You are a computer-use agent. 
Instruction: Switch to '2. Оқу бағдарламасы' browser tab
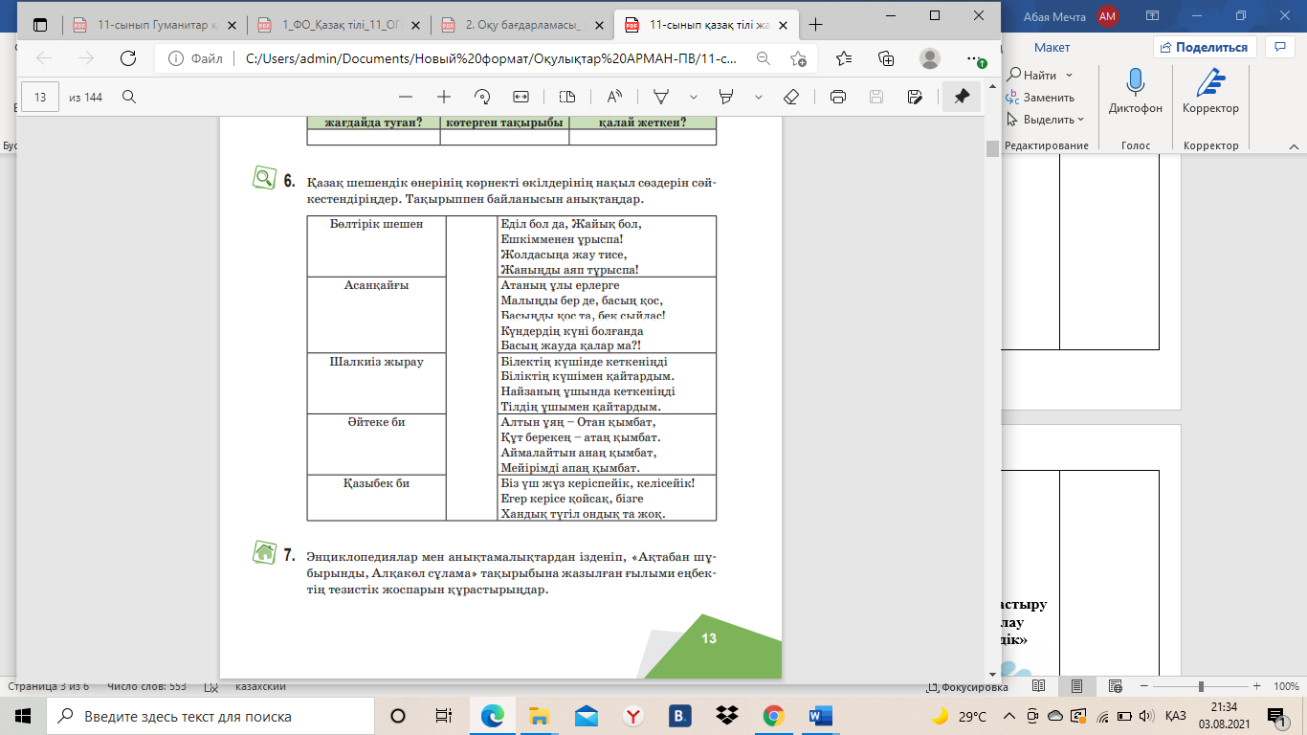click(x=521, y=24)
